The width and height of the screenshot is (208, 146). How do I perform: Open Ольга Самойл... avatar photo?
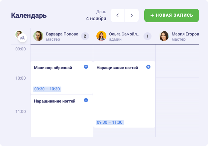[x=101, y=36]
